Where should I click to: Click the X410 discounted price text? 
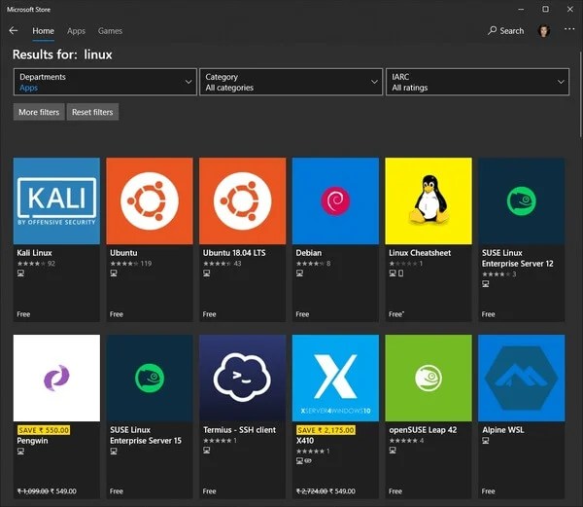[342, 491]
